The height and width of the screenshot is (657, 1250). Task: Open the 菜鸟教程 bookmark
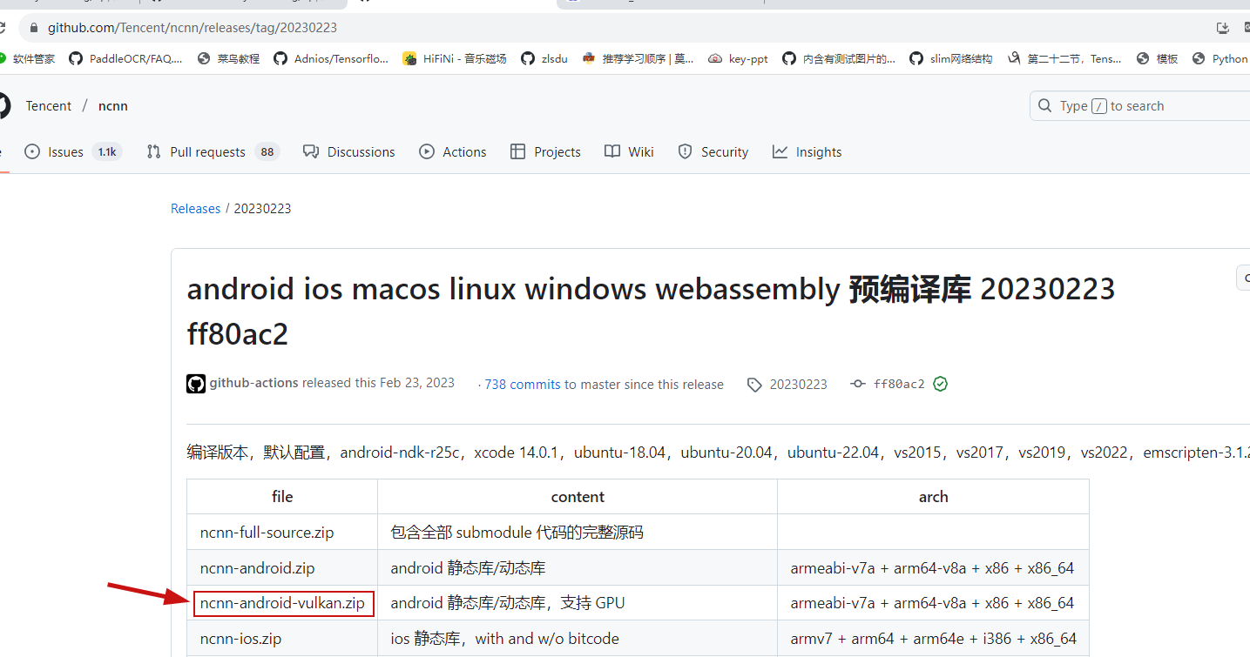tap(229, 58)
